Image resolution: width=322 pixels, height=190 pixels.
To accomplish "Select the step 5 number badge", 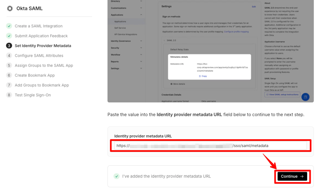I will click(x=9, y=65).
